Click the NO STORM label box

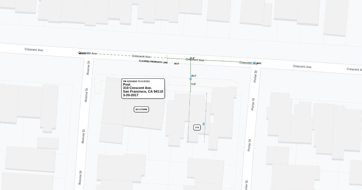141,109
